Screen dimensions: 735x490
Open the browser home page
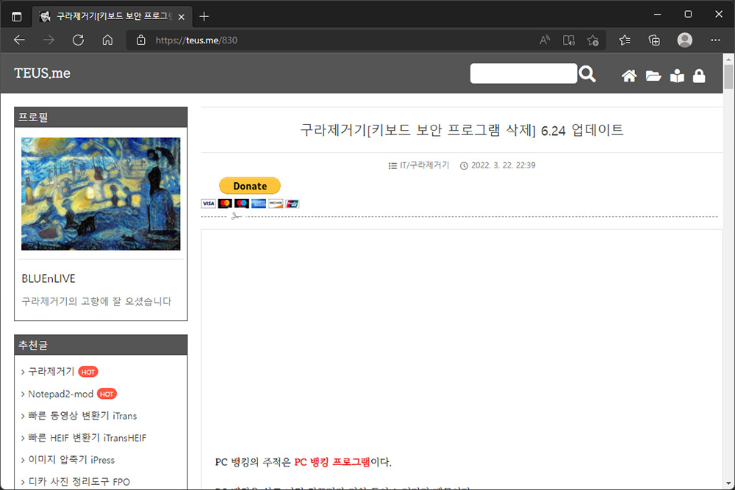pyautogui.click(x=108, y=40)
